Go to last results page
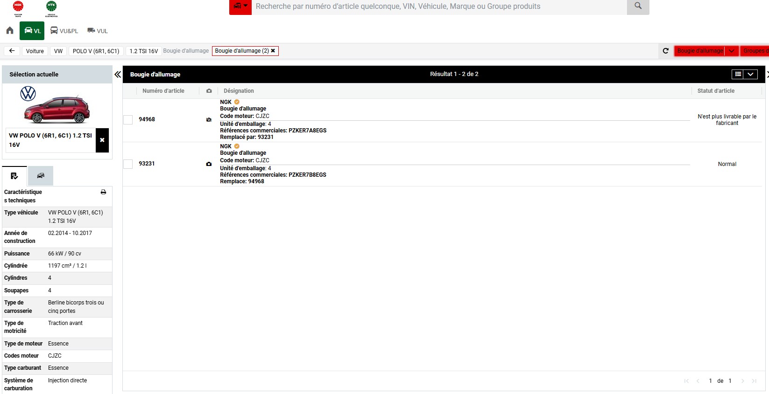769x394 pixels. 754,381
